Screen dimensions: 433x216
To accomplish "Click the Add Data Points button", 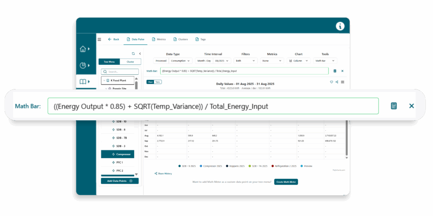I will tap(120, 181).
